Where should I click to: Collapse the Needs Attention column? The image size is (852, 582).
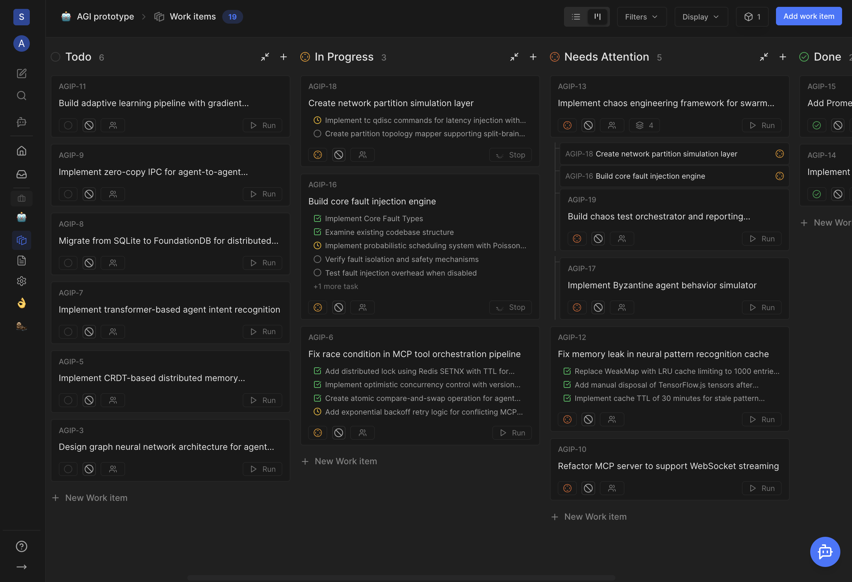[x=764, y=57]
